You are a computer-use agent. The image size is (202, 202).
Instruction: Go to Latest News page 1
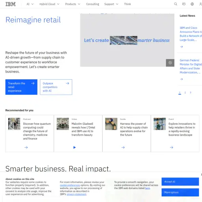(x=180, y=93)
